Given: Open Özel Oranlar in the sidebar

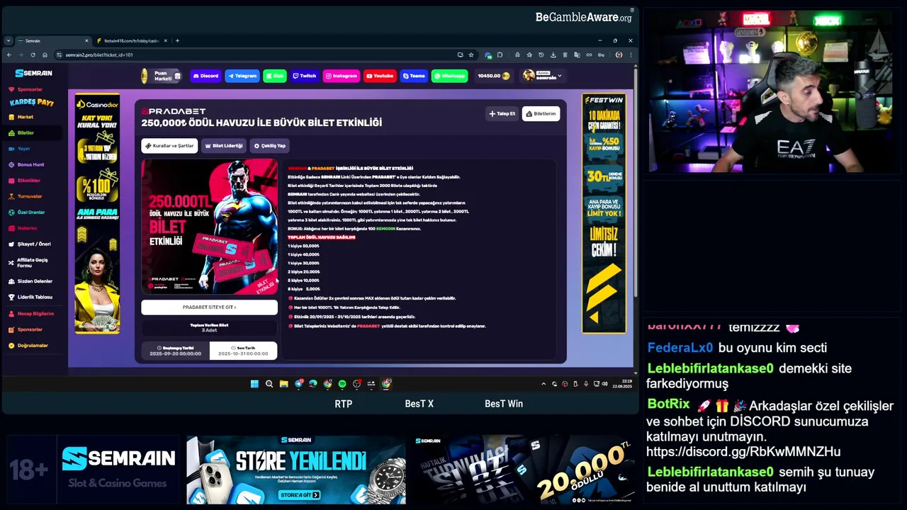Looking at the screenshot, I should tap(31, 212).
